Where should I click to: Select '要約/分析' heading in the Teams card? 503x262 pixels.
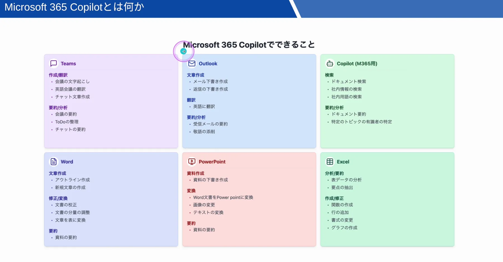point(58,108)
